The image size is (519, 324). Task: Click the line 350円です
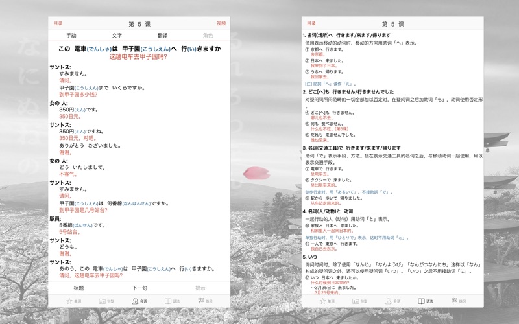pos(78,110)
